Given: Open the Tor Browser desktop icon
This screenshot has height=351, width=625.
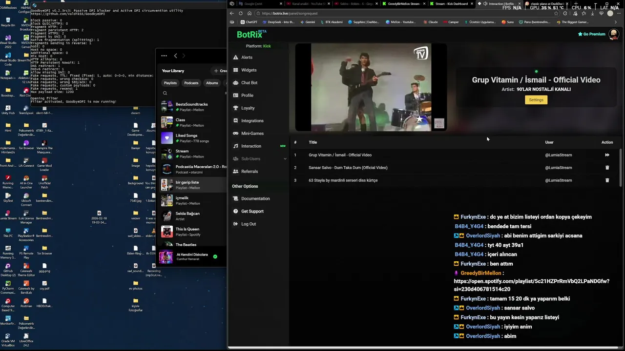Looking at the screenshot, I should pyautogui.click(x=26, y=145).
